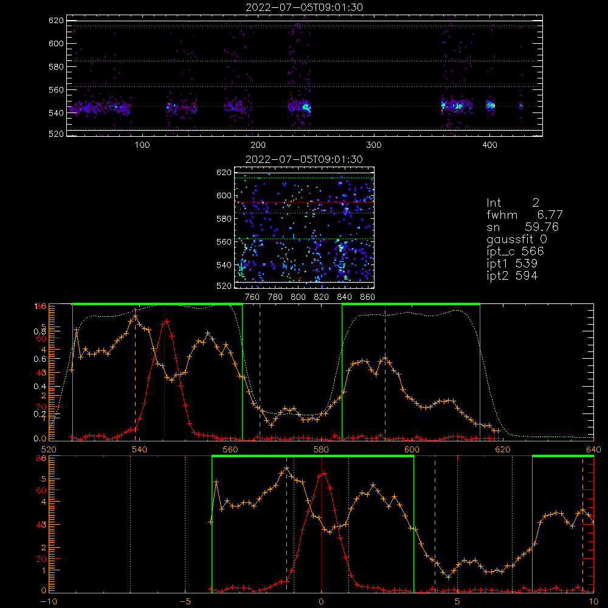Click the top plot title 2022-07-05T09:01:30
This screenshot has height=608, width=608.
click(305, 7)
